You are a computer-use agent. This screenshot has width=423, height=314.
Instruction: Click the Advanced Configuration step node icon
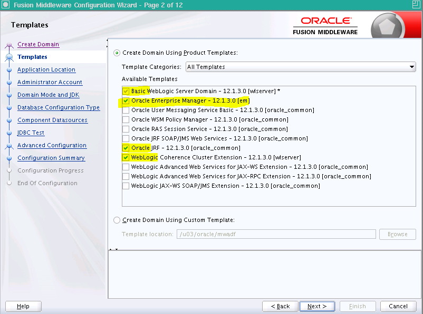(9, 146)
